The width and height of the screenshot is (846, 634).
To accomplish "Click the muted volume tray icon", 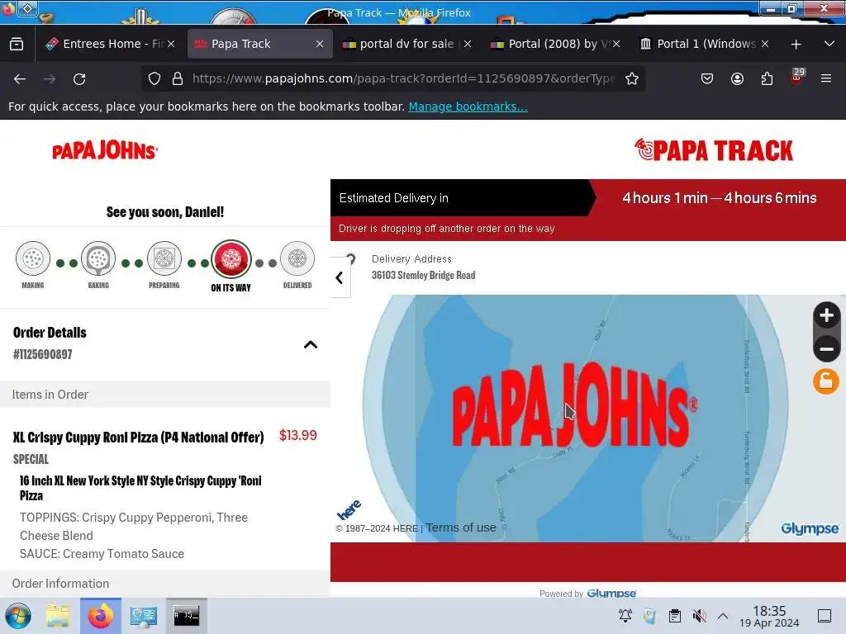I will 699,616.
